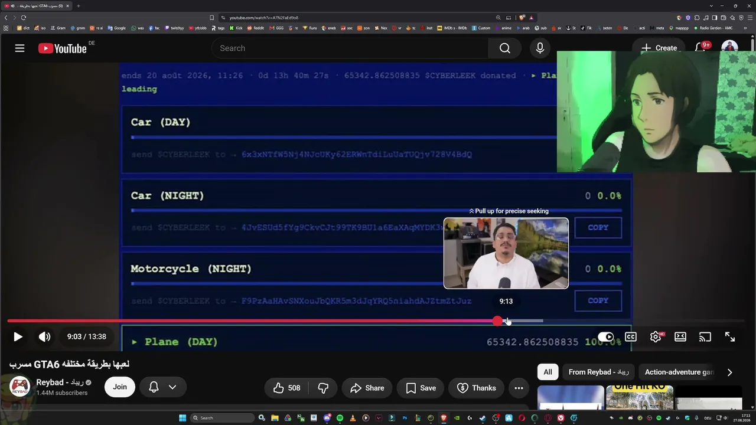Select the From Reybad filter chip
Screen dimensions: 756x425
tap(598, 372)
